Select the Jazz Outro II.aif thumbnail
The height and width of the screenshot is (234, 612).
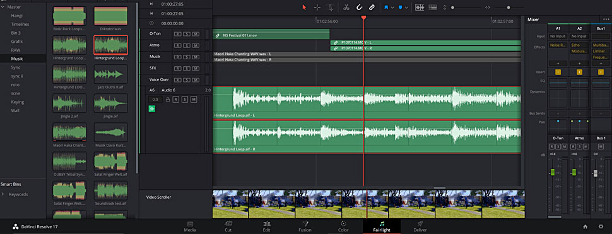point(111,74)
